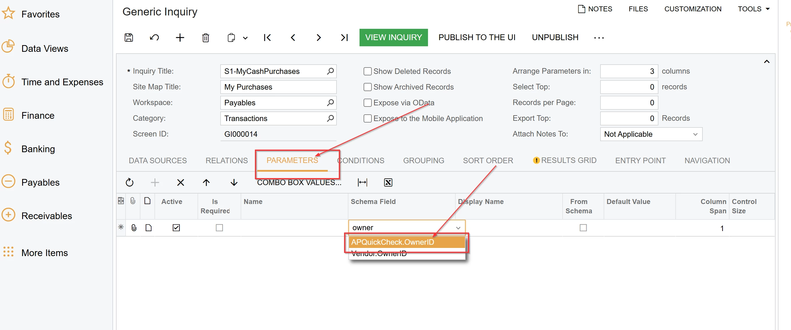
Task: Switch to the RESULTS GRID tab
Action: (568, 160)
